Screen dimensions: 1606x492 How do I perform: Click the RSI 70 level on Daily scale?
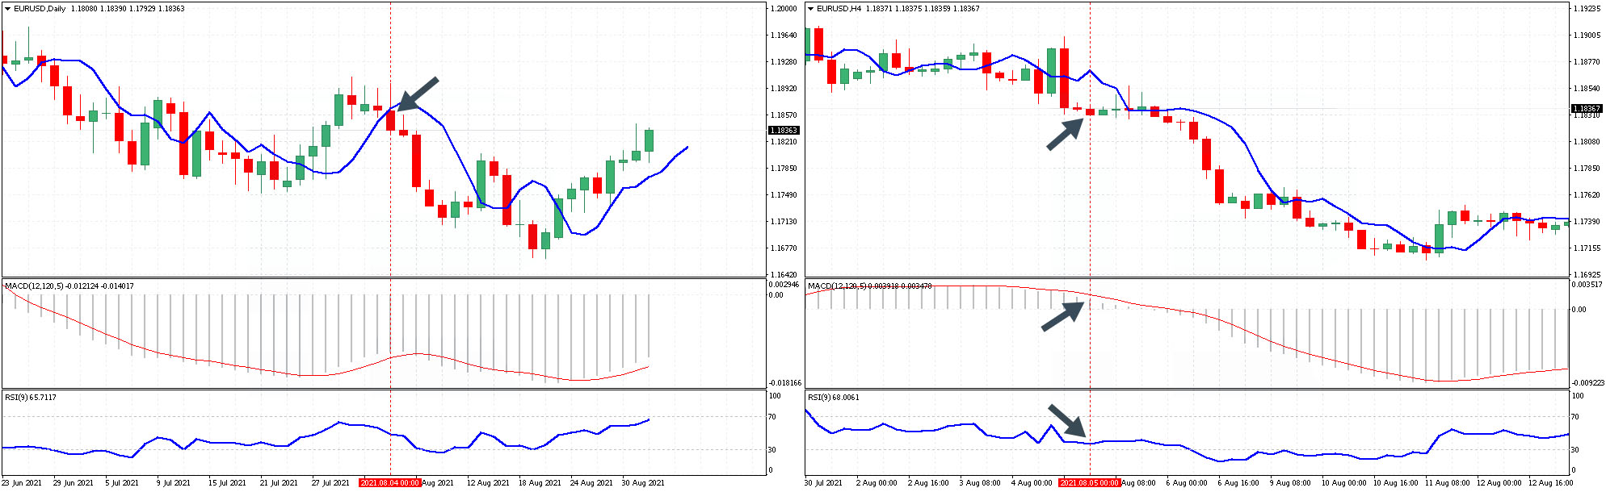coord(772,416)
